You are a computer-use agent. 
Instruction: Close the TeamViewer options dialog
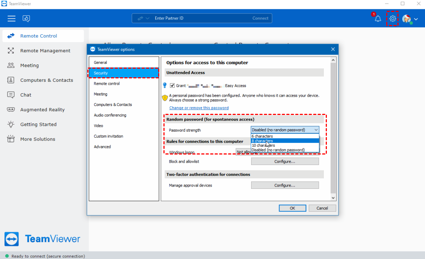(x=333, y=49)
